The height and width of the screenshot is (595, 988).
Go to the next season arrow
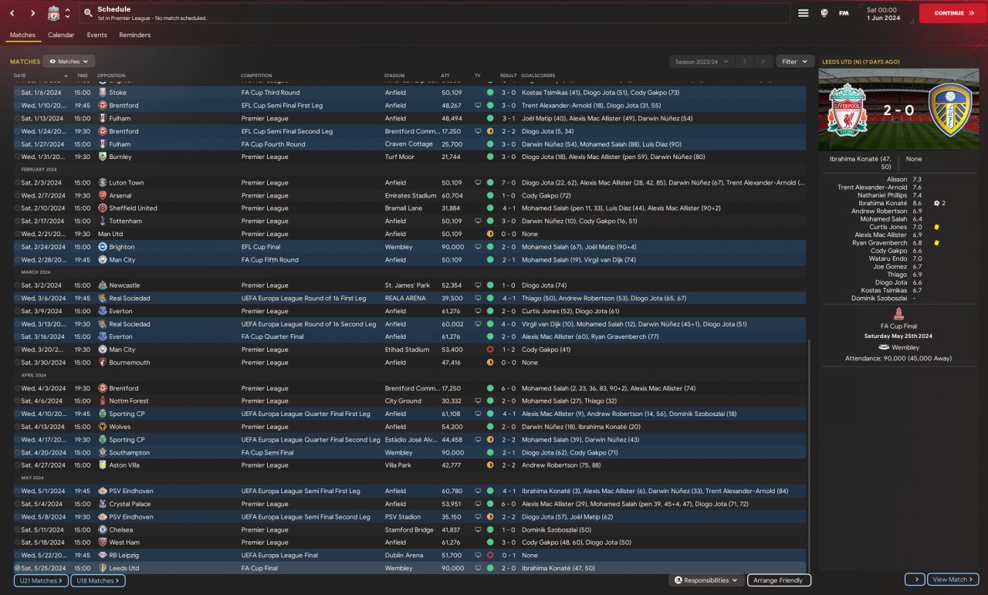coord(763,62)
